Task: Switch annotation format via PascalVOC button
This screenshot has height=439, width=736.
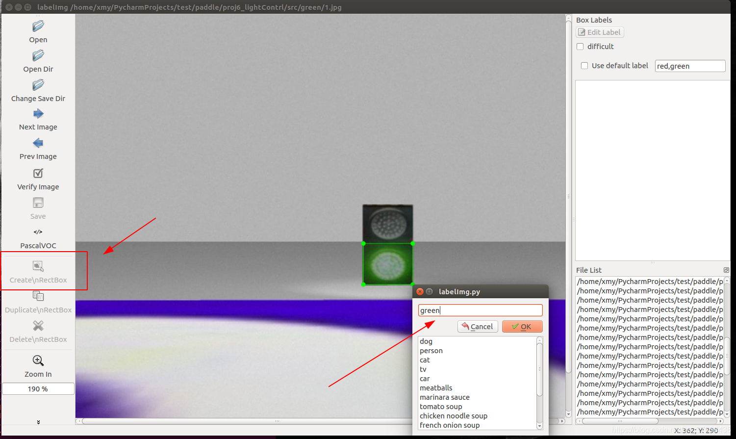Action: [38, 238]
